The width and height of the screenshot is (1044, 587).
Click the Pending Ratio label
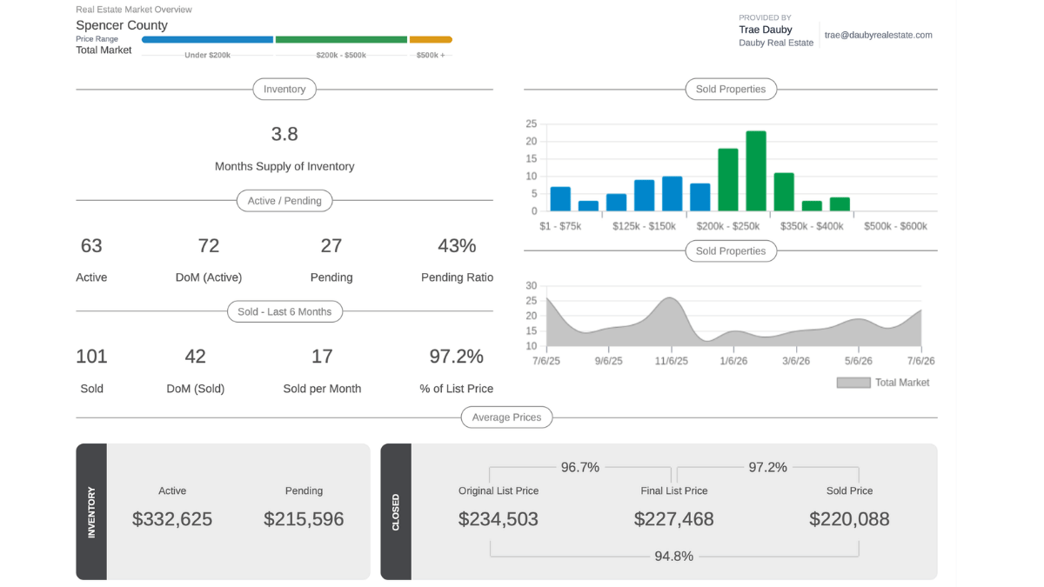coord(457,277)
